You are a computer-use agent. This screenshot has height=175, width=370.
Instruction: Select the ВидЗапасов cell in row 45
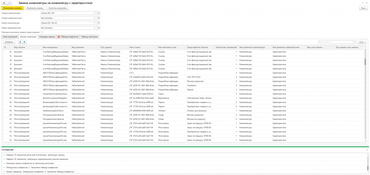(x=171, y=98)
